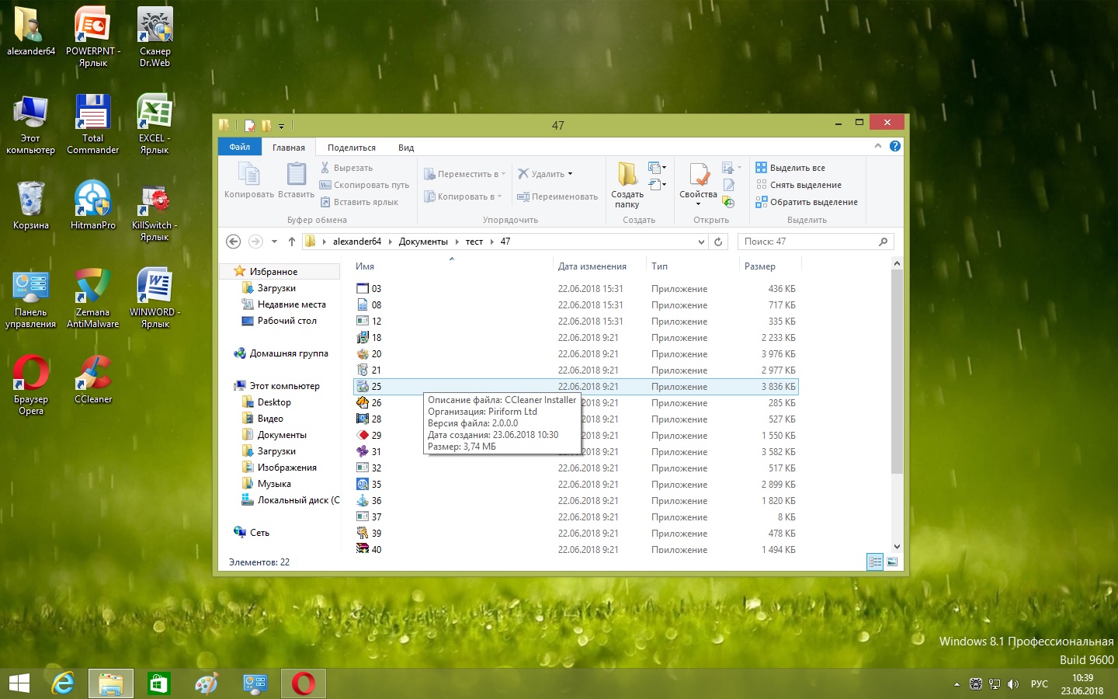1118x699 pixels.
Task: Click Opera icon in the taskbar
Action: point(304,683)
